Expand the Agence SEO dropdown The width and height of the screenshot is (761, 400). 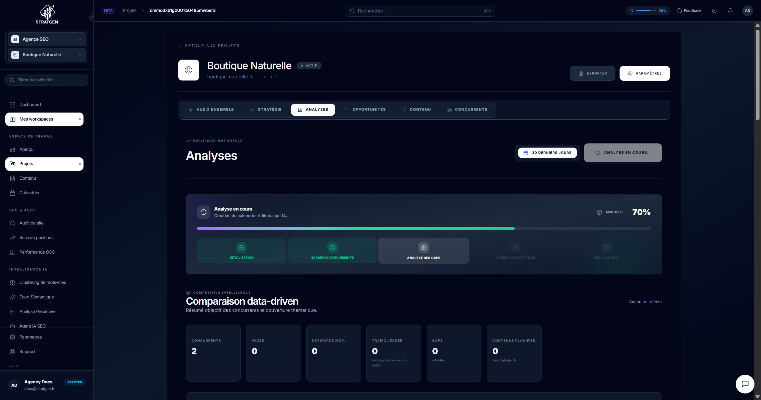pos(47,39)
